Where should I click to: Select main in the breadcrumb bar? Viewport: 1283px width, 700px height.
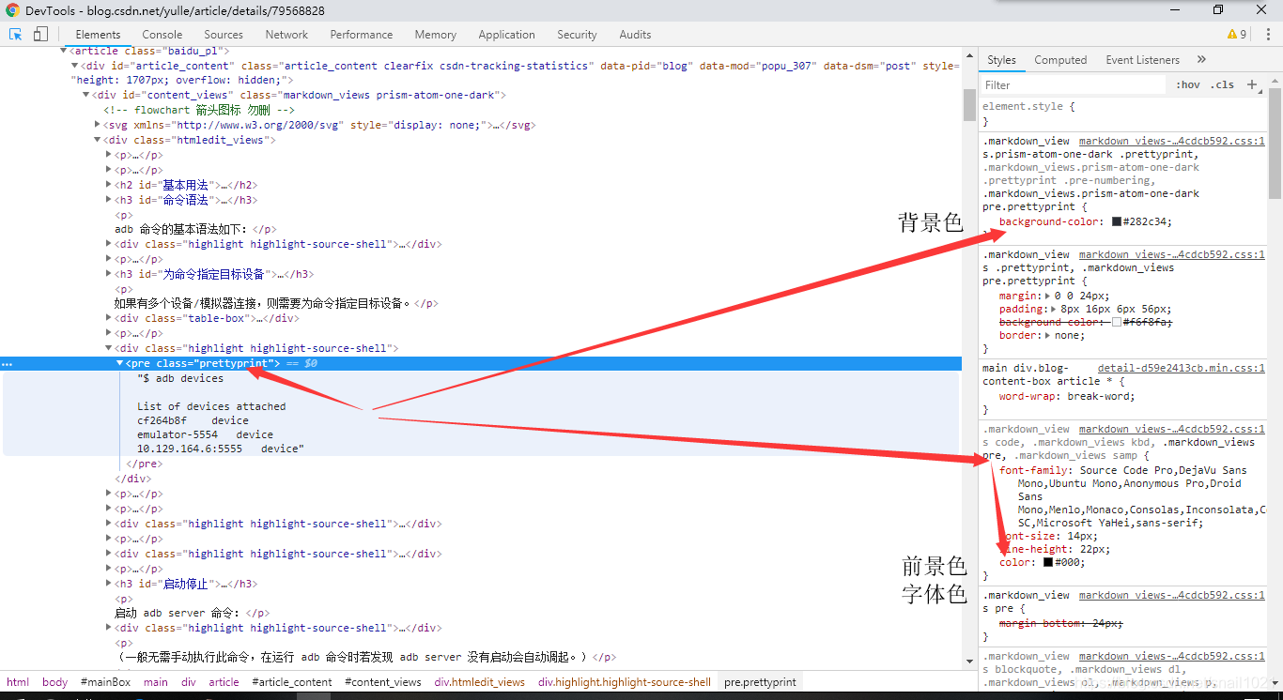(156, 682)
